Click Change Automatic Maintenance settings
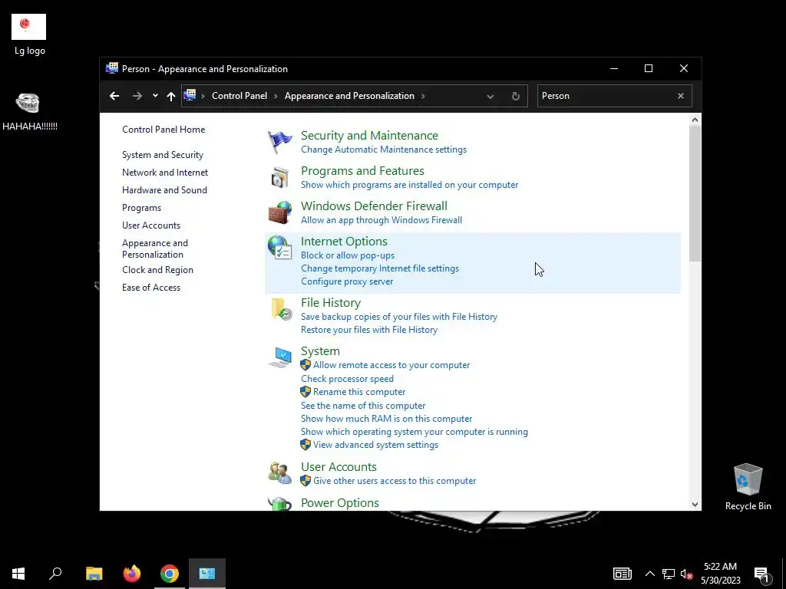786x589 pixels. pos(384,150)
